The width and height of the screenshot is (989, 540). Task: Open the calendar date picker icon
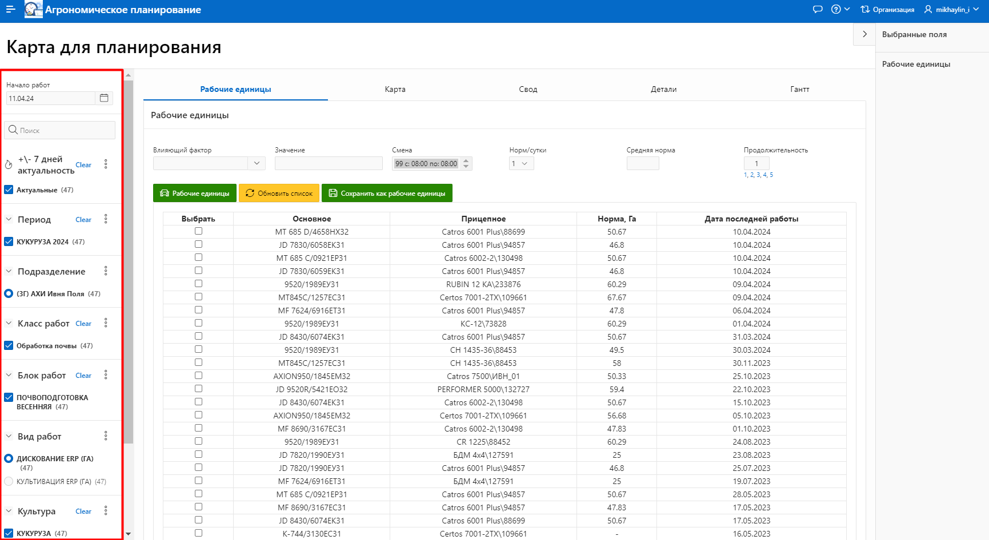(104, 98)
